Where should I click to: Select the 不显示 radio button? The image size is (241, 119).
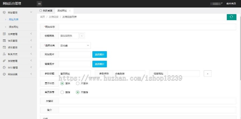tap(78, 83)
